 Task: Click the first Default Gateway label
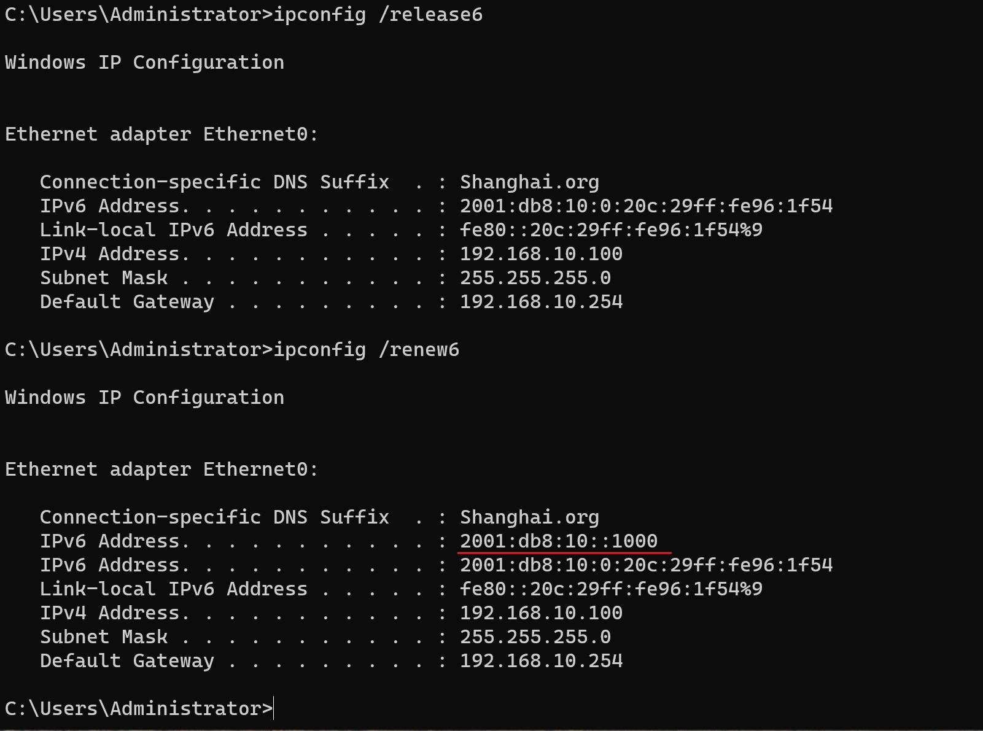click(127, 302)
